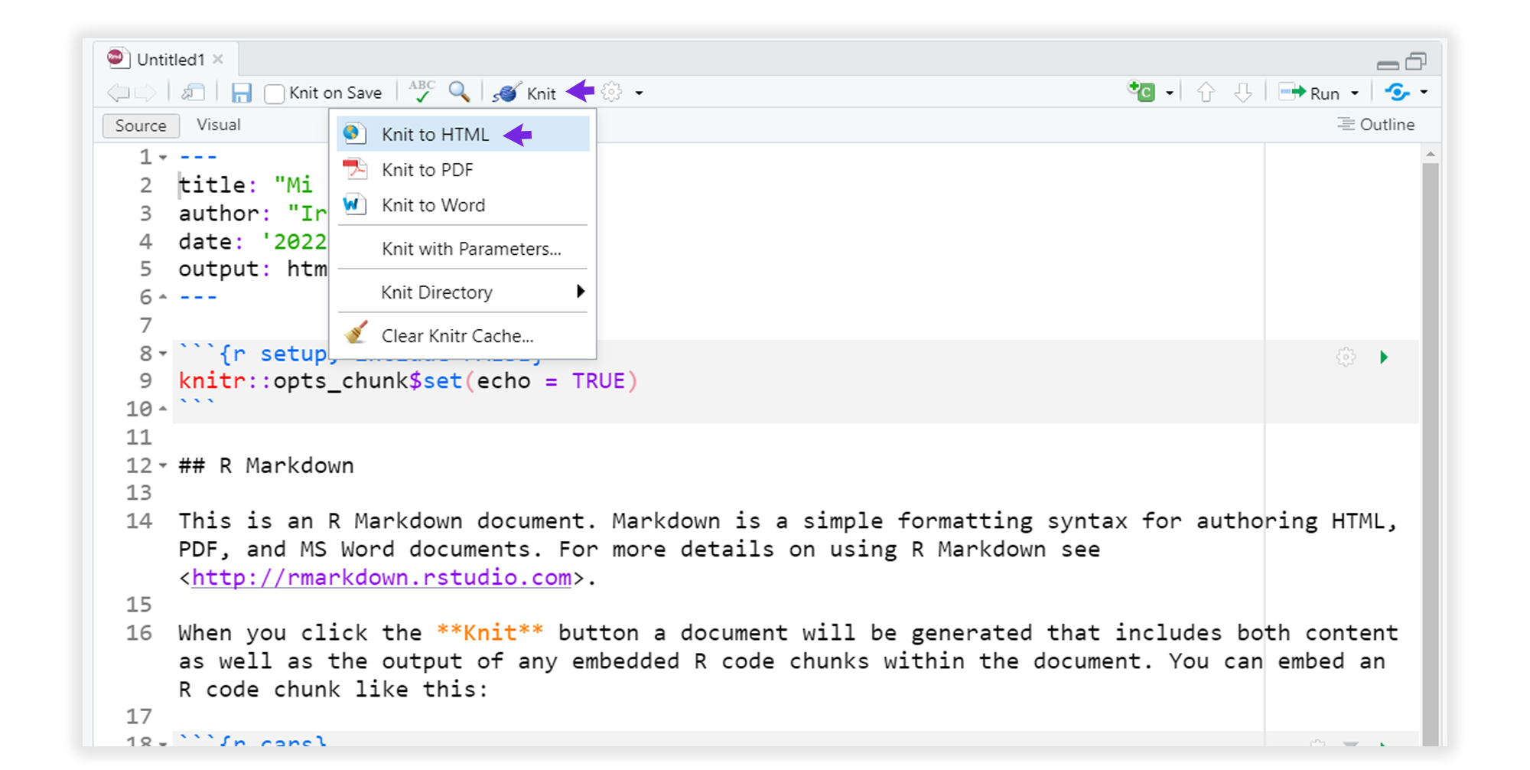Open setup chunk options gear

1346,357
